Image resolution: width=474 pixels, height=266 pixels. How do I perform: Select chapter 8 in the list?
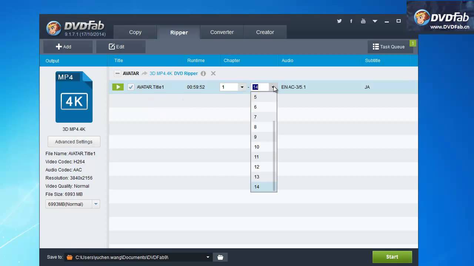[x=262, y=127]
